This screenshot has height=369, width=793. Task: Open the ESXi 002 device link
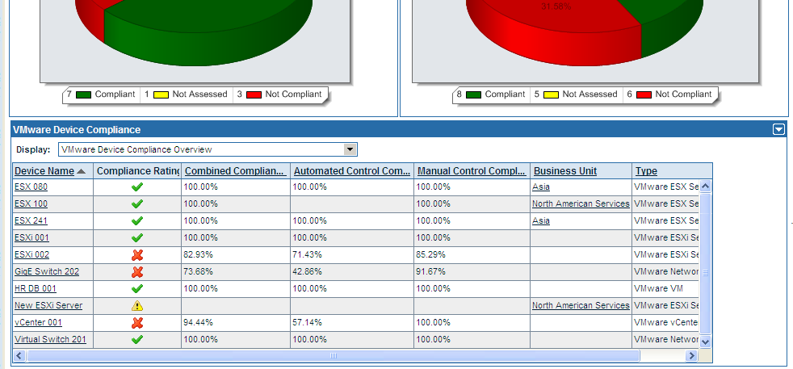pos(31,255)
